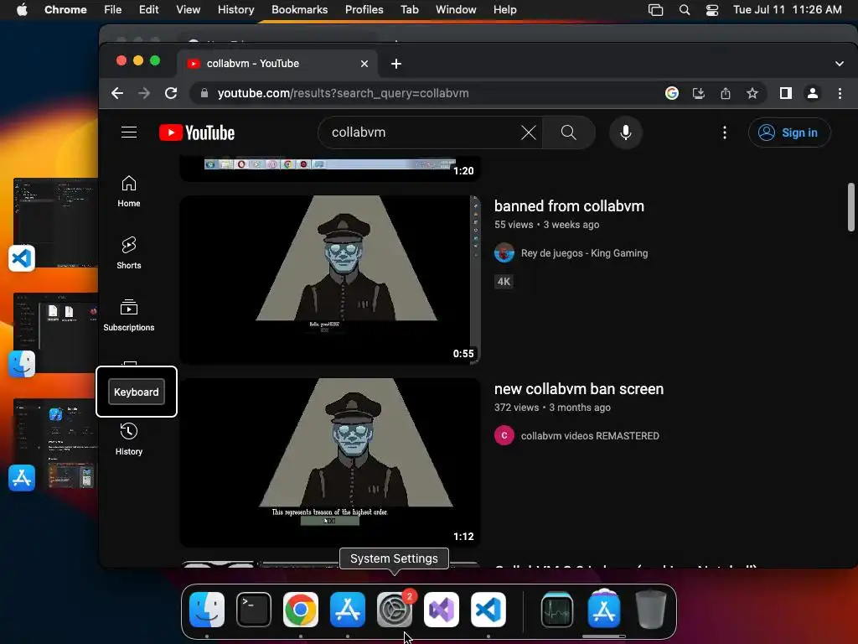Visit Rey de juegos - King Gaming channel
858x644 pixels.
tap(584, 253)
